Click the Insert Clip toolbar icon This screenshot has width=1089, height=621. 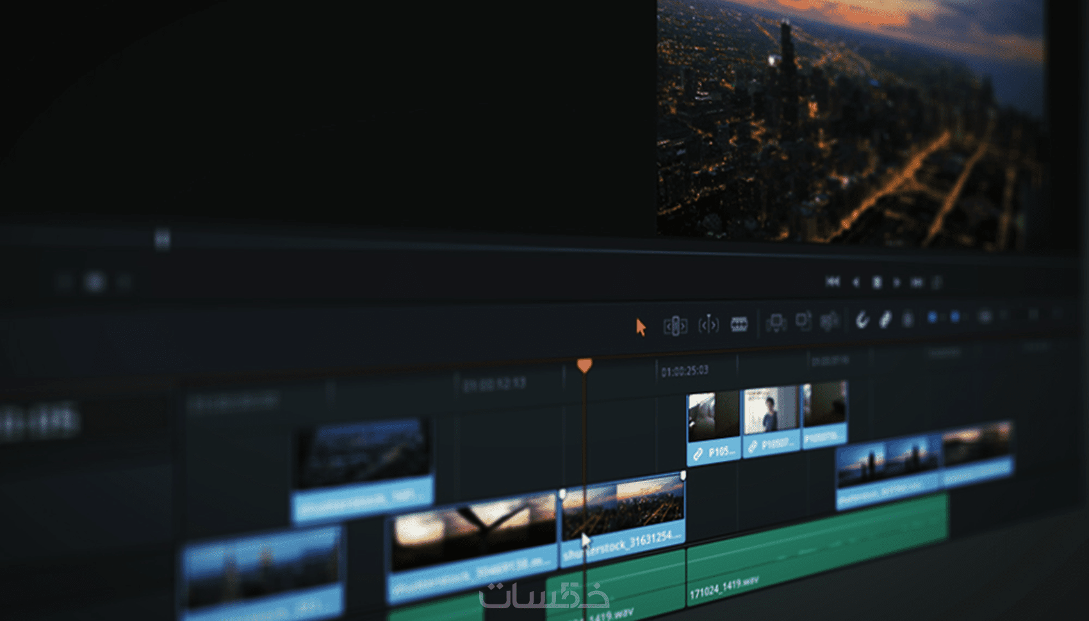point(776,323)
